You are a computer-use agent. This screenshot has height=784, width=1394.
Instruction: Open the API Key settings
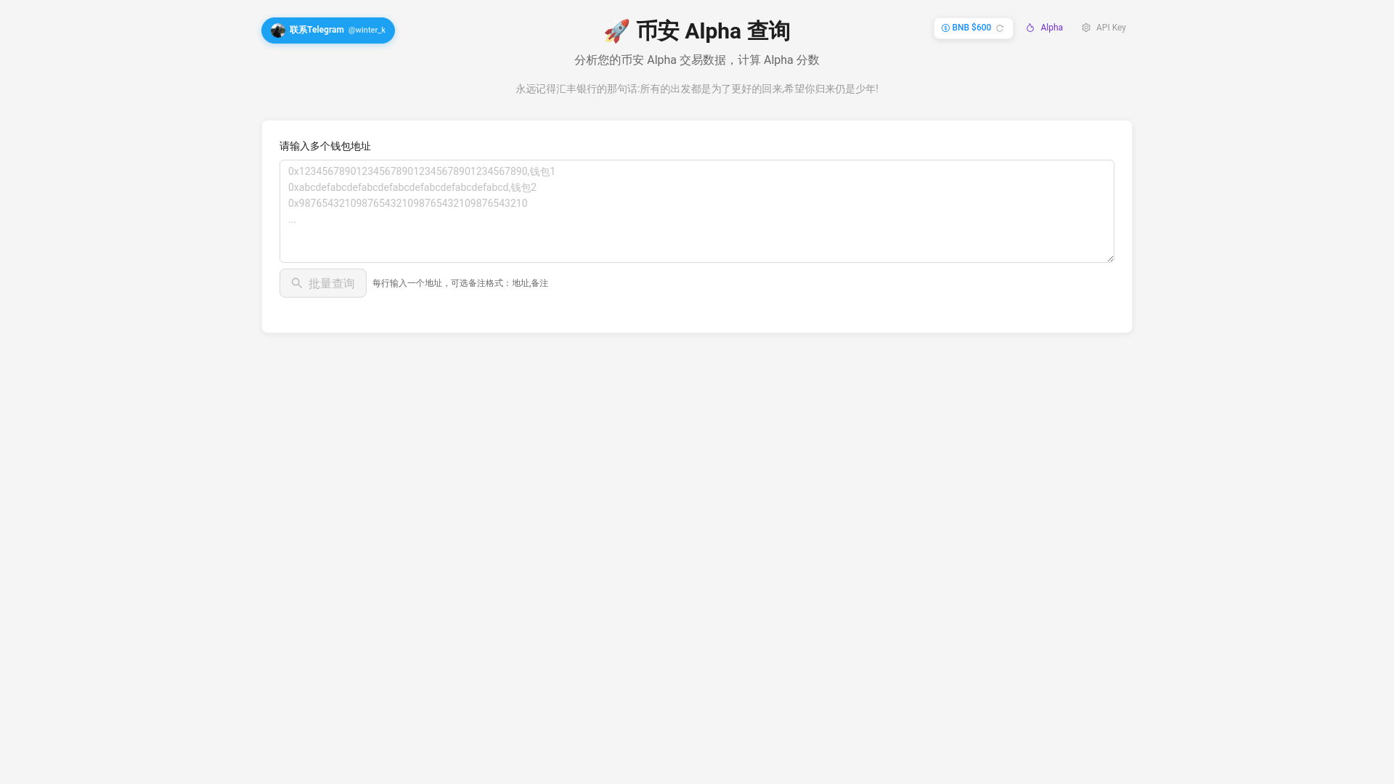(x=1104, y=28)
